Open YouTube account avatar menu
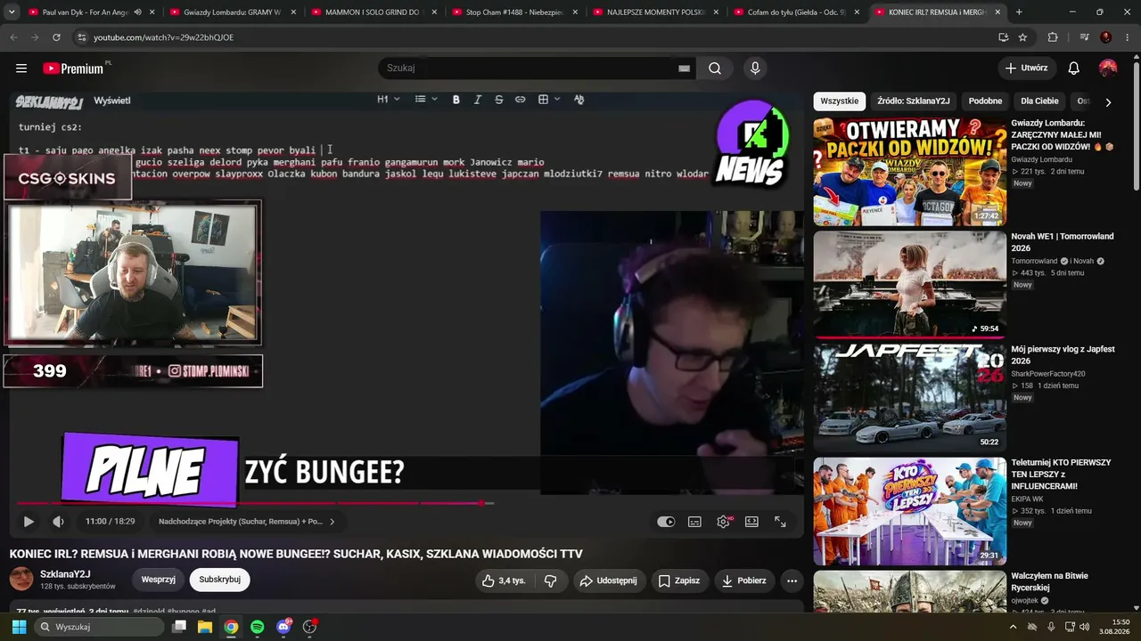 click(1108, 69)
